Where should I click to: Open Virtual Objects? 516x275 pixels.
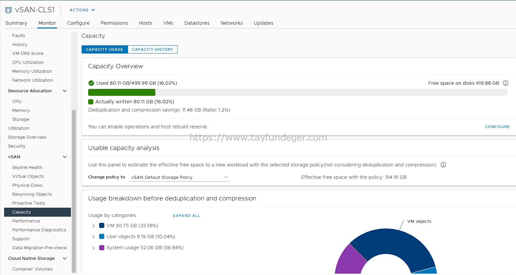[x=28, y=176]
